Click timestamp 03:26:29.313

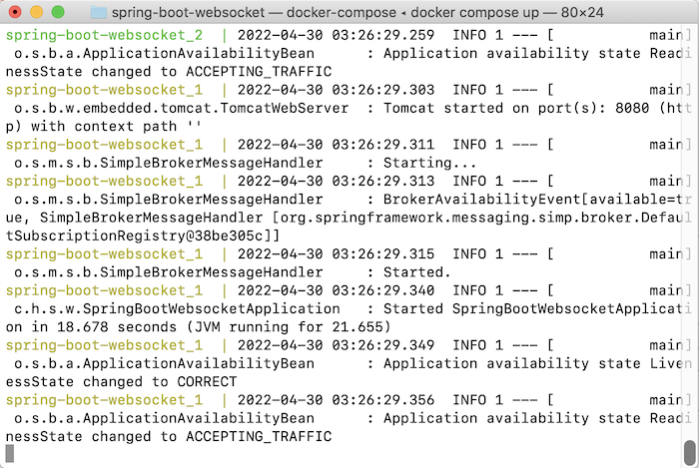(x=382, y=181)
